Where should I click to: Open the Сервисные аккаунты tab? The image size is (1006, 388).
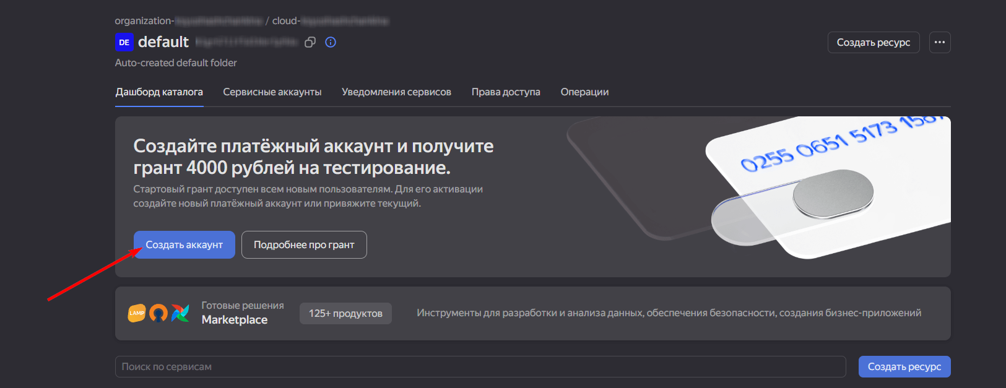coord(272,92)
